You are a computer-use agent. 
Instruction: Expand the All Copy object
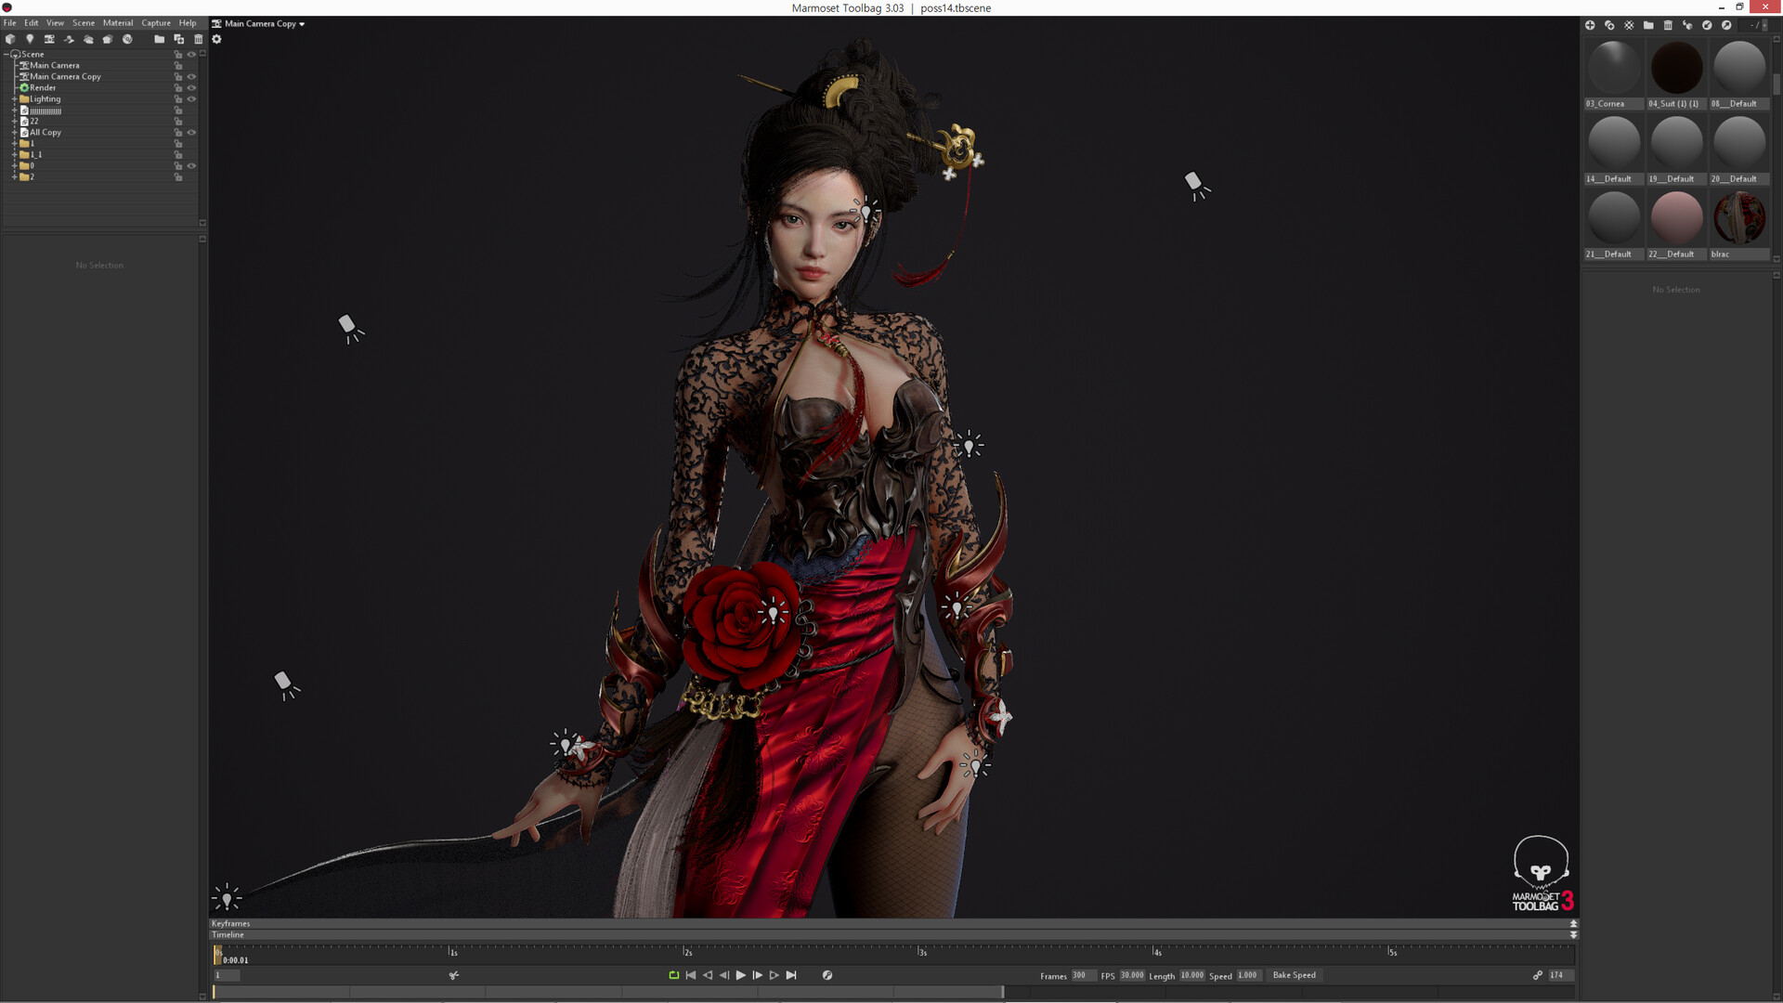[14, 132]
